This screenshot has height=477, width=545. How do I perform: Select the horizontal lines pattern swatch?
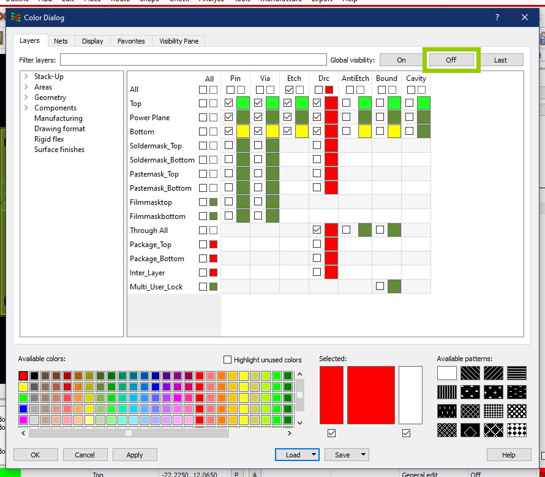click(517, 373)
